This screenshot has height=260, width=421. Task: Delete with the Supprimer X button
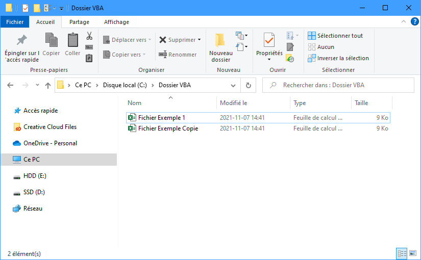tap(177, 40)
